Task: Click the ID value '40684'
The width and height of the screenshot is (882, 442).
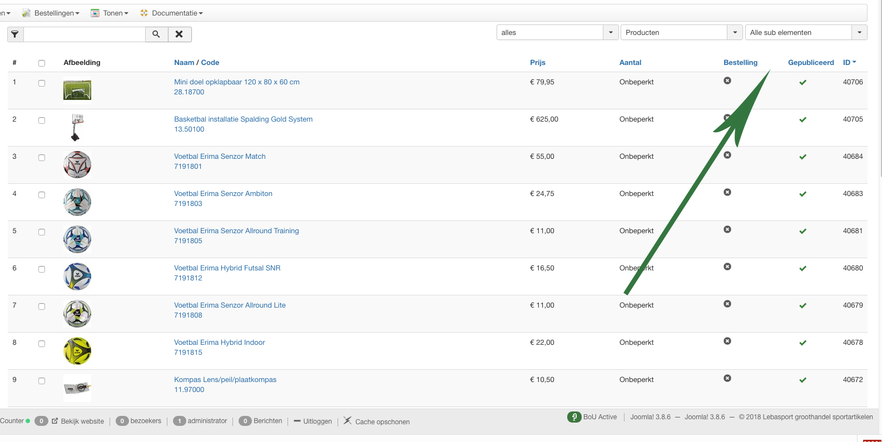Action: pos(853,157)
